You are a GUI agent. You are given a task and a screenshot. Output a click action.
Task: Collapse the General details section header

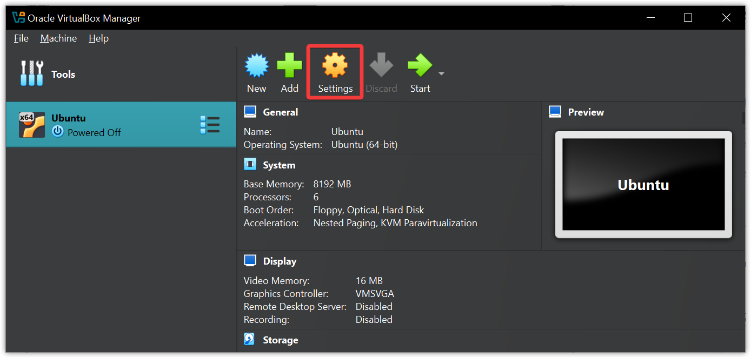click(x=280, y=112)
